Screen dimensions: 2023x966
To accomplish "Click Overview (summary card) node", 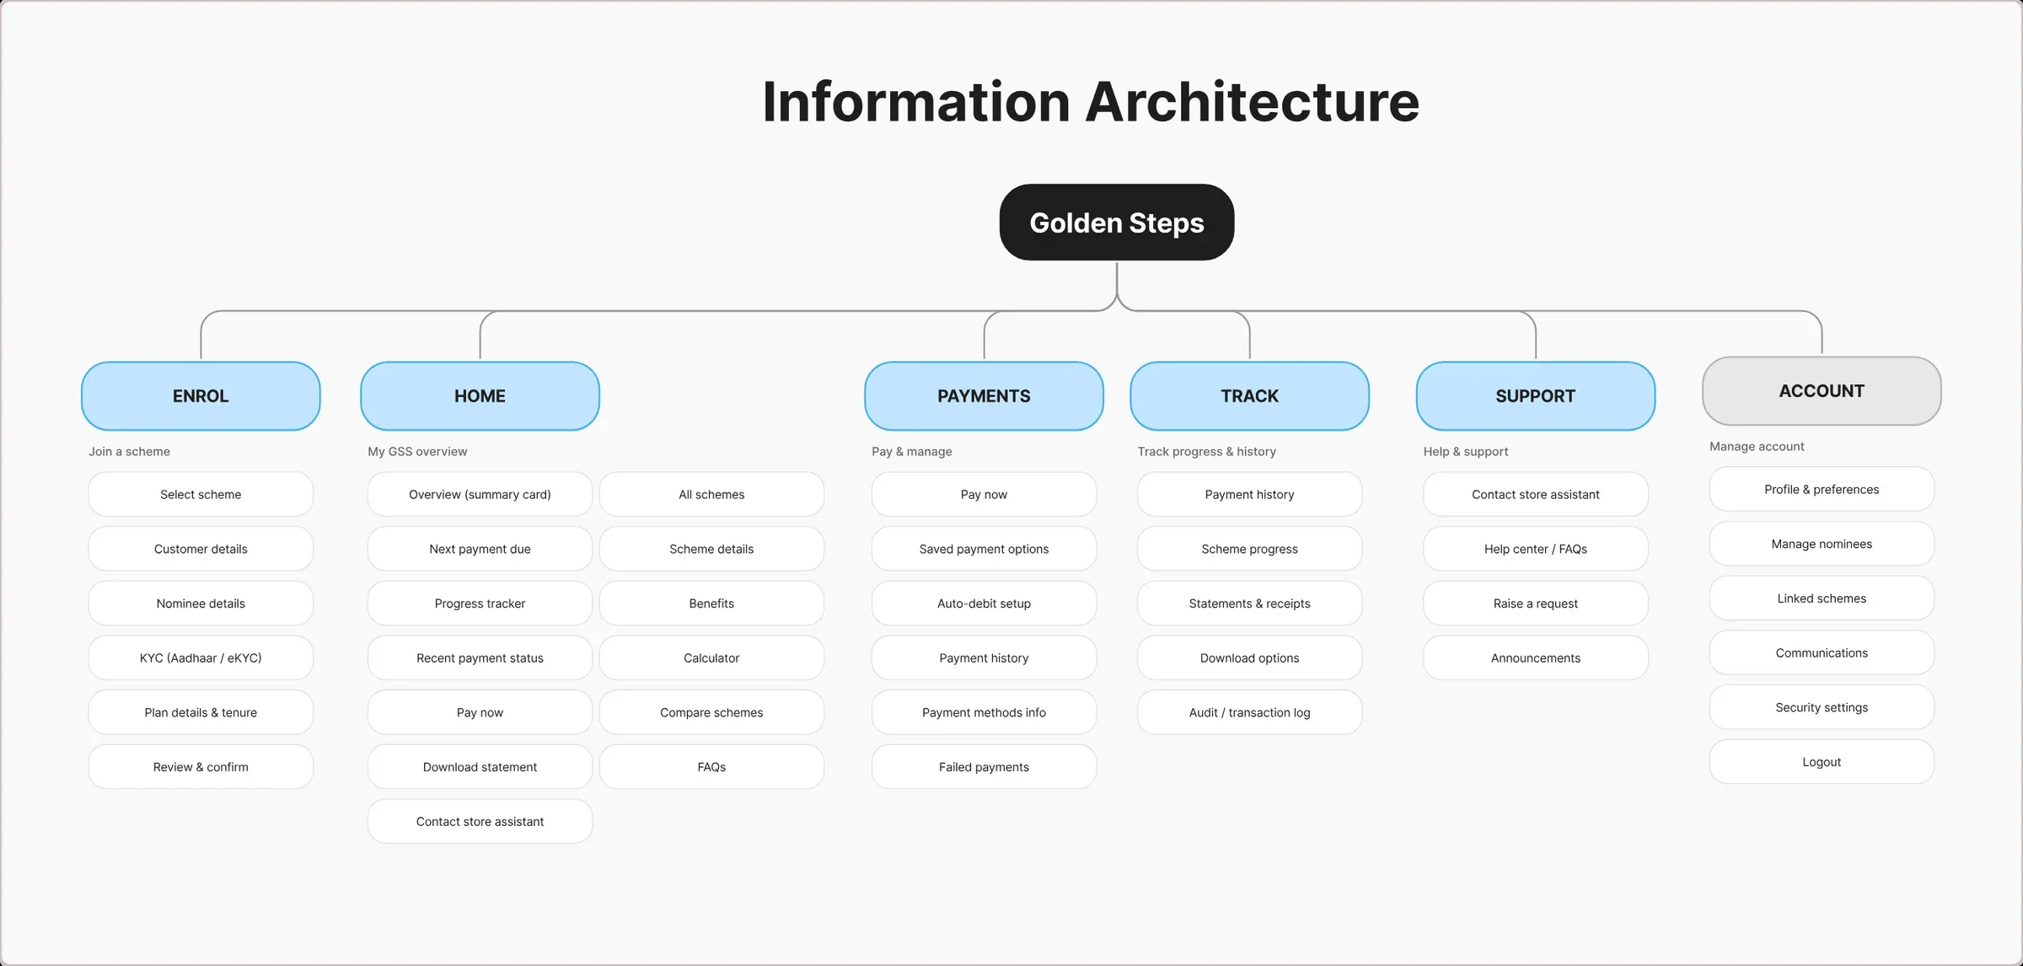I will (x=480, y=494).
